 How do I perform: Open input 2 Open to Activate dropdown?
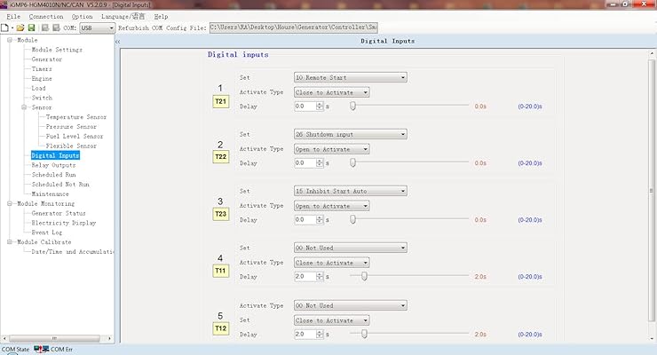click(x=331, y=149)
